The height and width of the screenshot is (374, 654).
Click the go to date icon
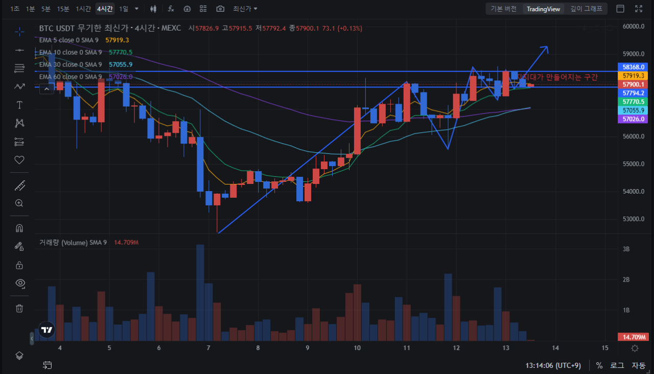point(48,365)
